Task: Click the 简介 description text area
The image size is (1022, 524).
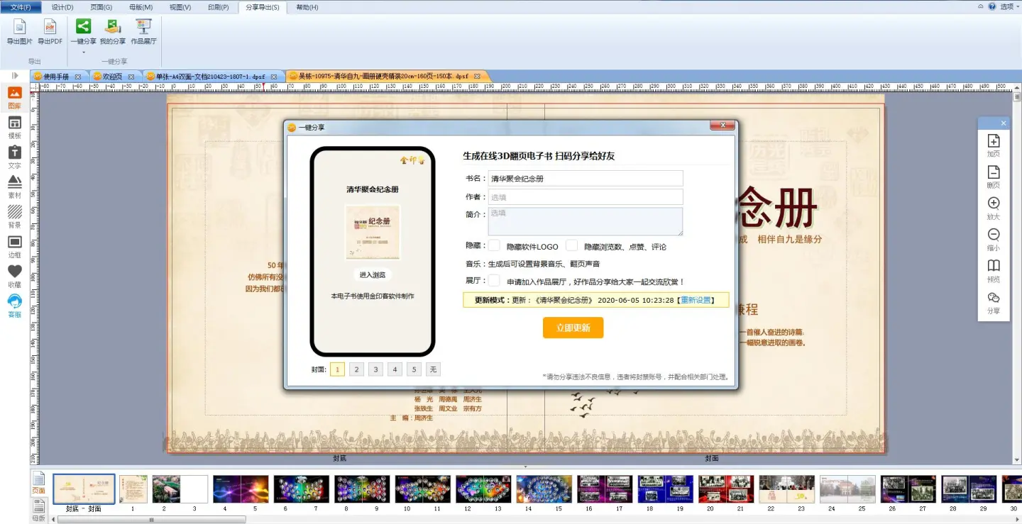Action: 586,221
